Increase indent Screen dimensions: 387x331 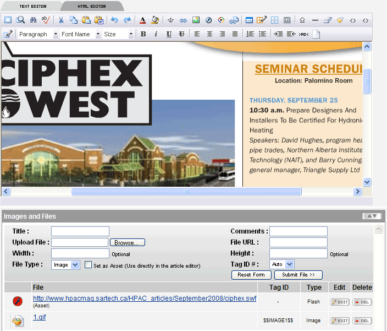(278, 34)
